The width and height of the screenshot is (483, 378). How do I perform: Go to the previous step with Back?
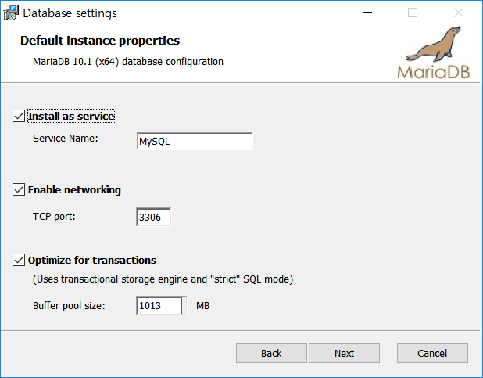pos(271,353)
